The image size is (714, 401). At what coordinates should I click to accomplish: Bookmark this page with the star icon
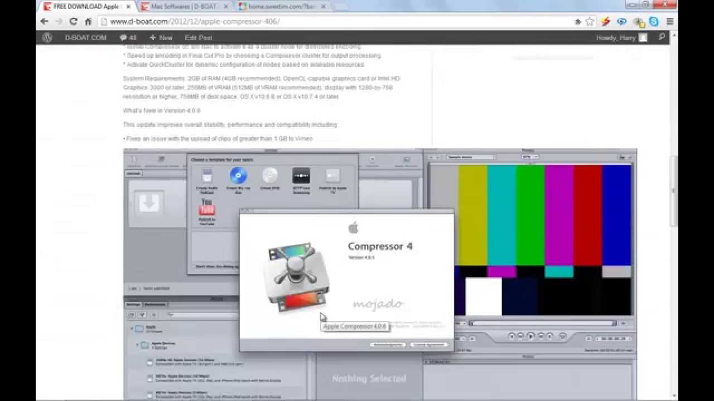point(590,21)
